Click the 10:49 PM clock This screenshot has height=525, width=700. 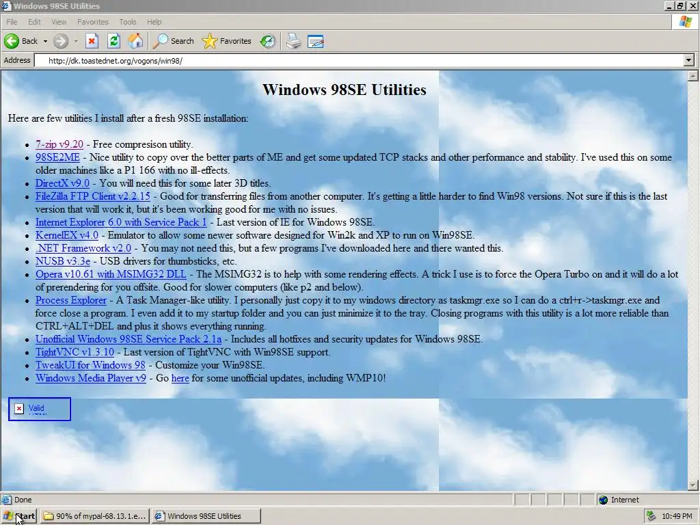click(x=677, y=516)
